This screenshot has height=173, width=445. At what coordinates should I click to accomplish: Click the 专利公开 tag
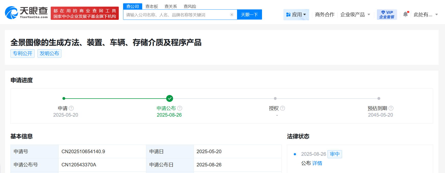22,54
